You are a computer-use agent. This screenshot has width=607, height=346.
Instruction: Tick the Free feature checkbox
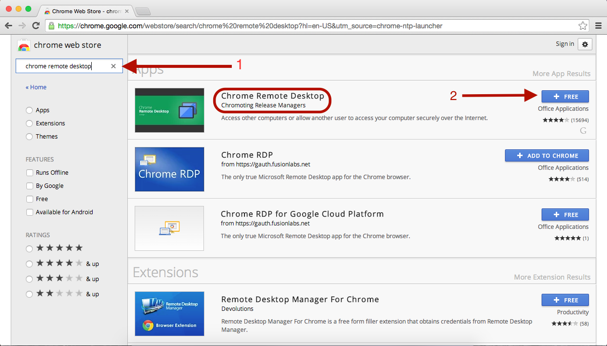[30, 199]
